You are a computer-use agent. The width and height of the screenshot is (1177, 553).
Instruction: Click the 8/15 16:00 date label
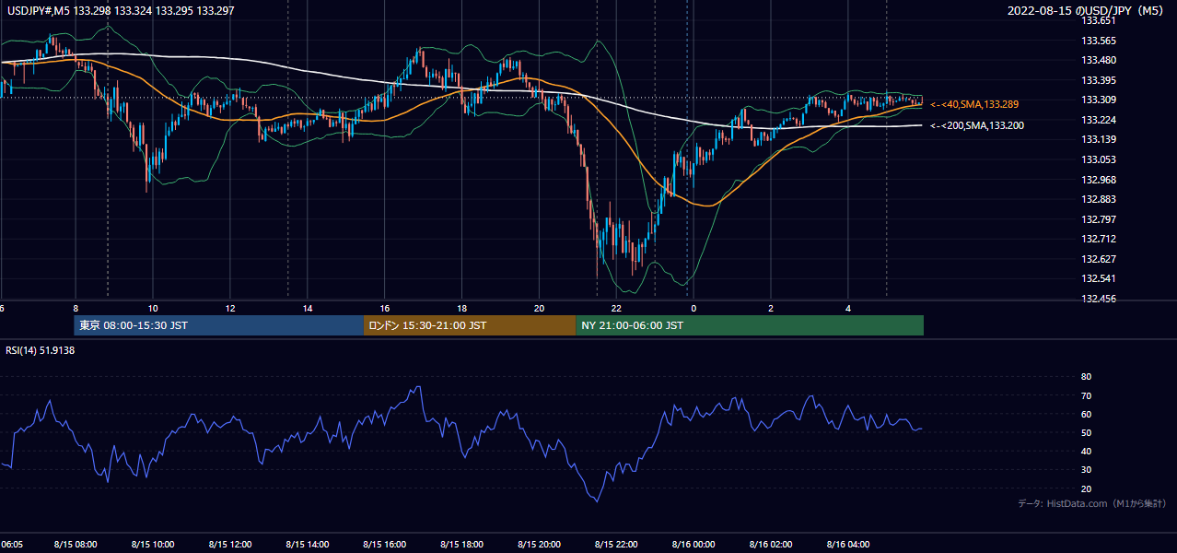click(385, 545)
